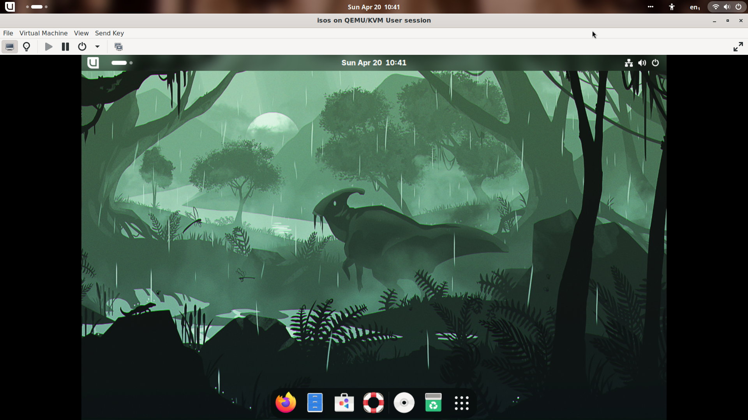Click the disc installer icon in dock
Screen dimensions: 748x420
click(404, 402)
